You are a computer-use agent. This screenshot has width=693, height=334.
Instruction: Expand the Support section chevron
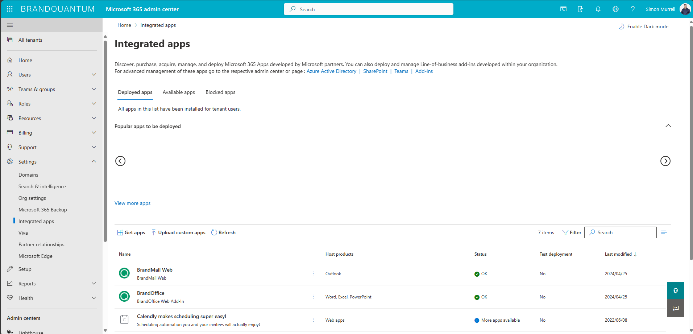coord(94,147)
